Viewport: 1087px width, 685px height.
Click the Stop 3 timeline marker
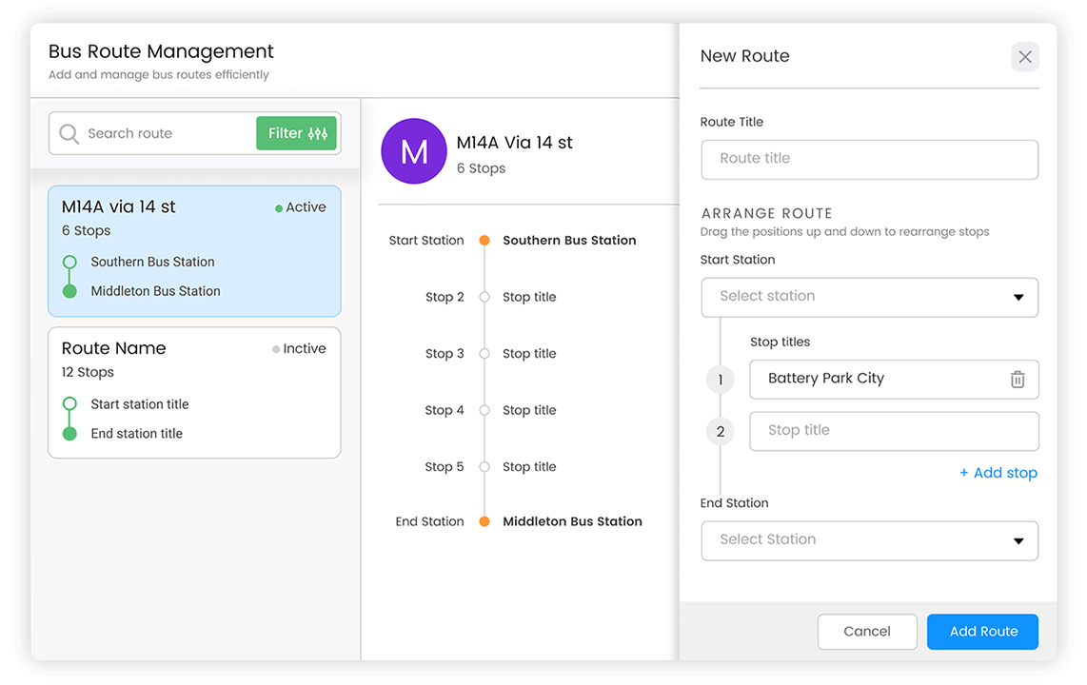pyautogui.click(x=484, y=354)
